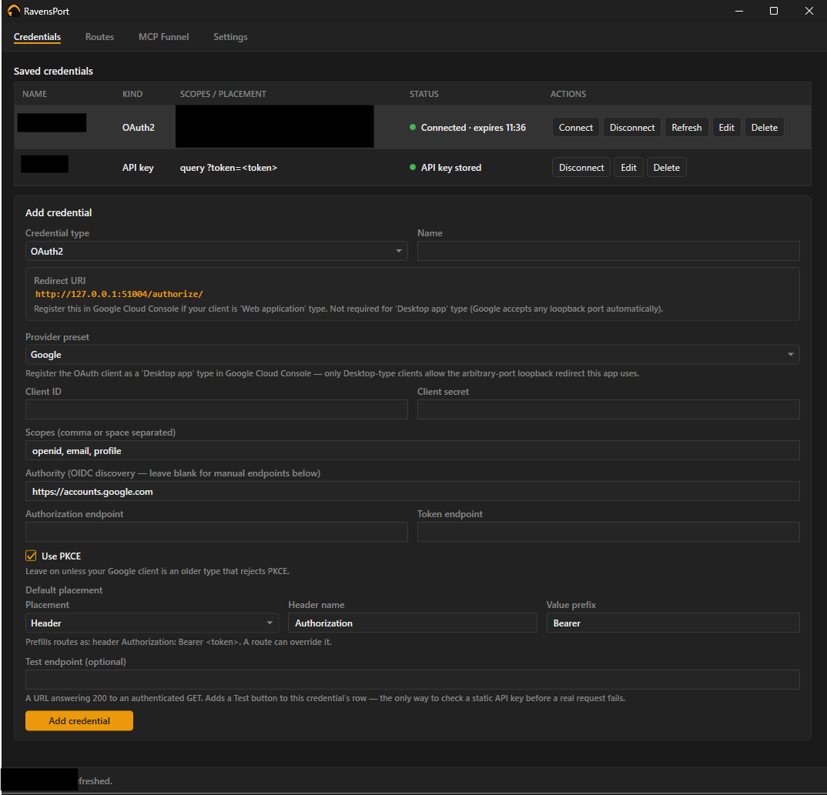
Task: Click the Test endpoint (optional) field
Action: tap(413, 680)
